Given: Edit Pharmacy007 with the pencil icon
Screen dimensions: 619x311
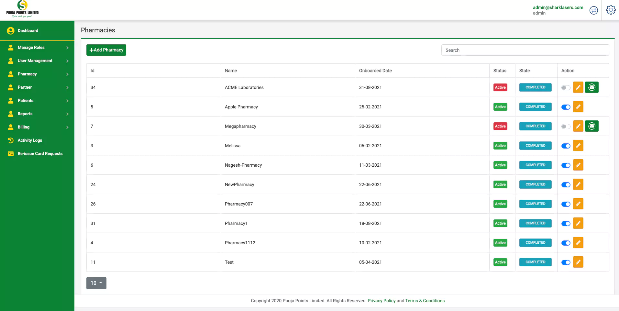Looking at the screenshot, I should (578, 204).
